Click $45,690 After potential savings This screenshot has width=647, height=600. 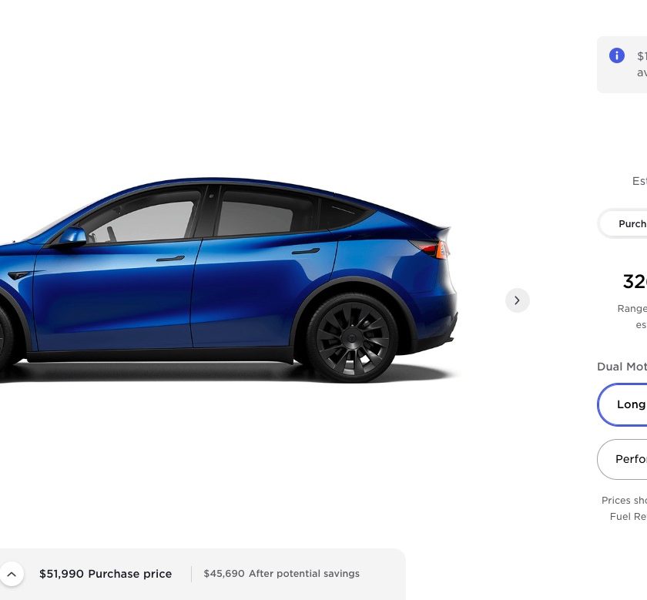[x=281, y=574]
